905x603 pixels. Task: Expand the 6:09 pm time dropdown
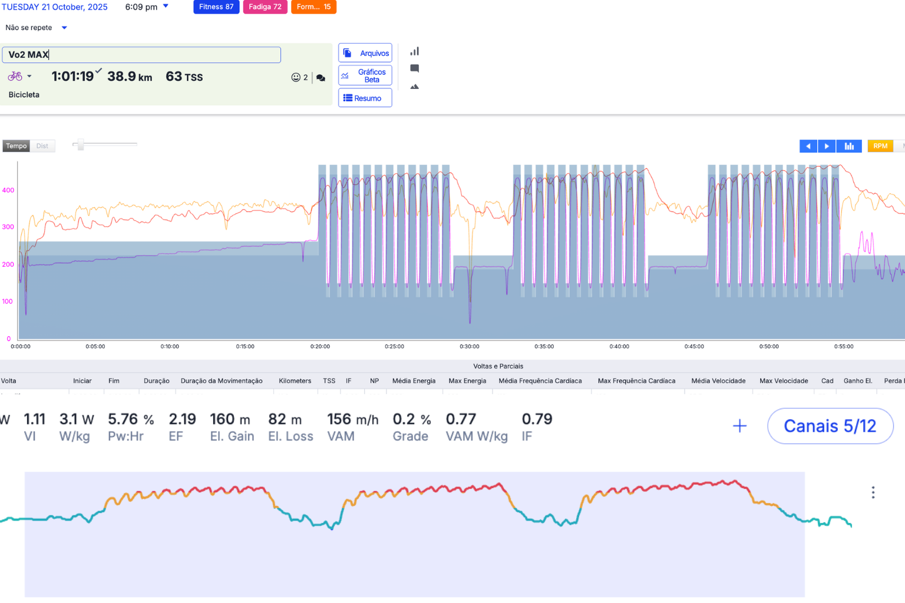point(166,6)
